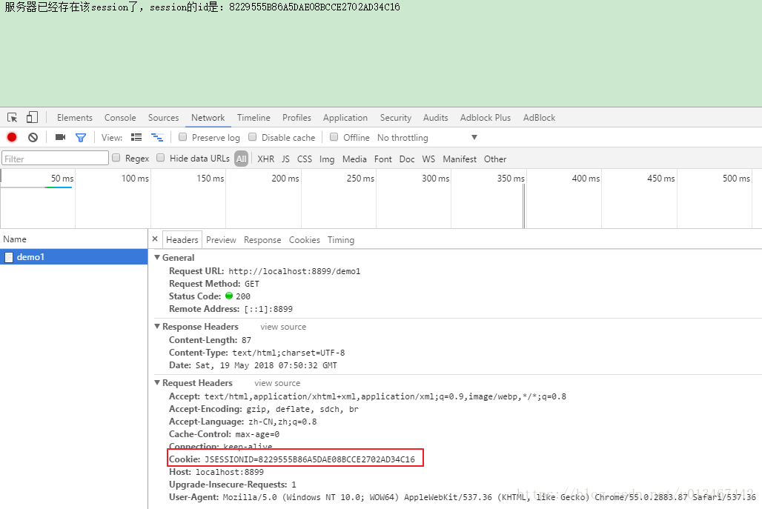Switch to the Preview detail tab
Screen dimensions: 762x509
click(221, 240)
